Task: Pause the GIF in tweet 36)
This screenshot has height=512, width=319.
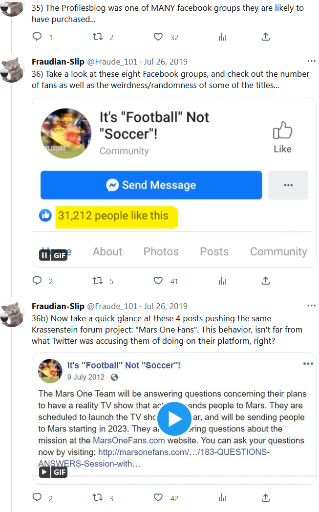Action: [x=53, y=255]
